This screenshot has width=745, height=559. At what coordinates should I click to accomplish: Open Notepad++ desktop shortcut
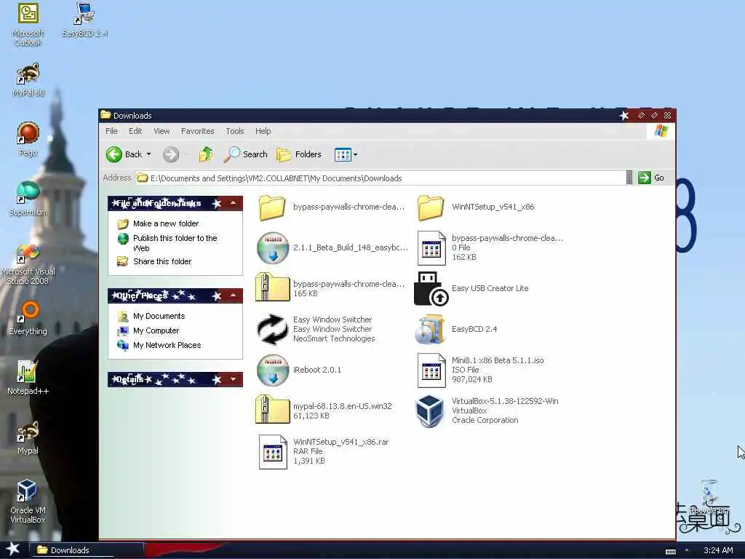tap(28, 378)
